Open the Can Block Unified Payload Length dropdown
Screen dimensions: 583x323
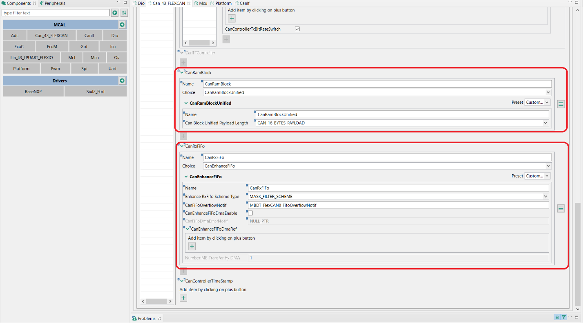coord(545,123)
